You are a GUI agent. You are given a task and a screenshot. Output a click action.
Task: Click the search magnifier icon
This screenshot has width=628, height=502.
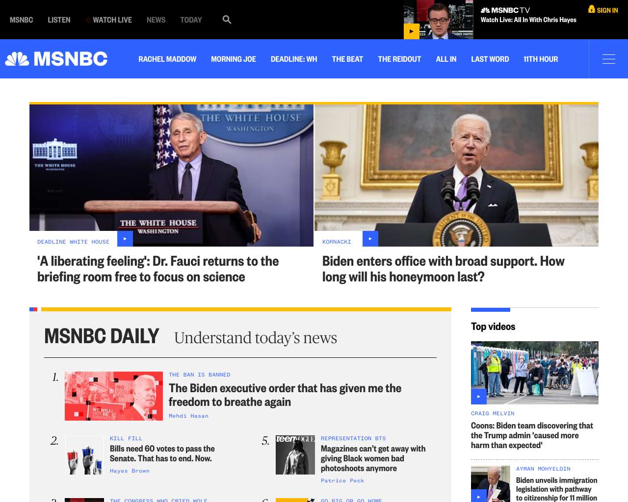point(227,20)
